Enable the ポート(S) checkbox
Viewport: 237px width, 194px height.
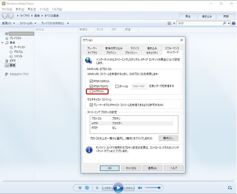pos(117,87)
